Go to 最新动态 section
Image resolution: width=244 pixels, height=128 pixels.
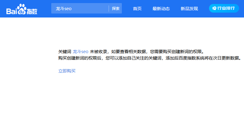[161, 9]
